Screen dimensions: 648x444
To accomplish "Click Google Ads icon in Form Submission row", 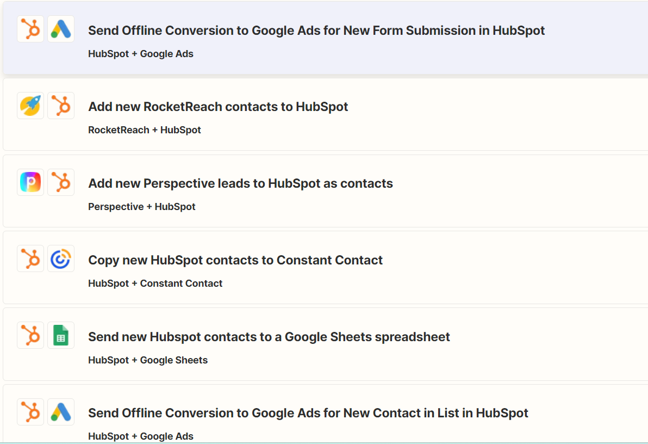I will click(61, 29).
